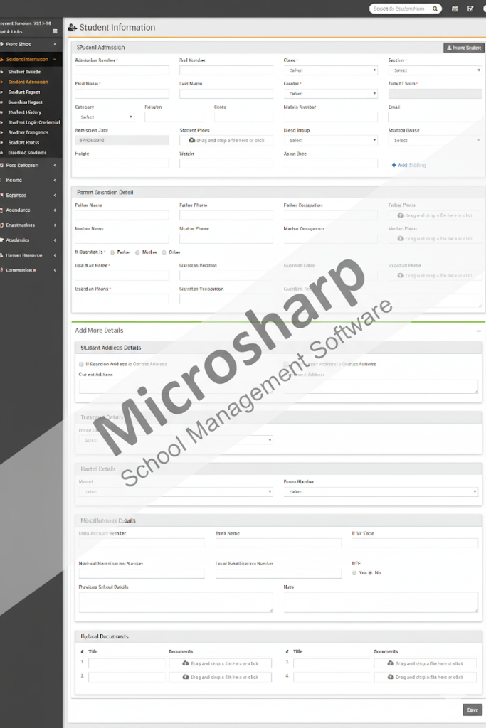Click upload icon for document row 4
Screen dimensions: 486x728
[391, 678]
